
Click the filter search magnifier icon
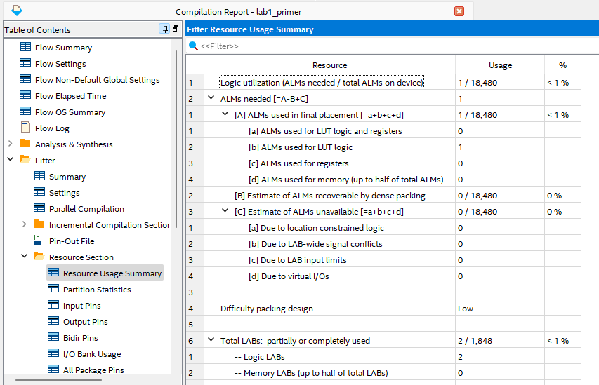[x=193, y=46]
